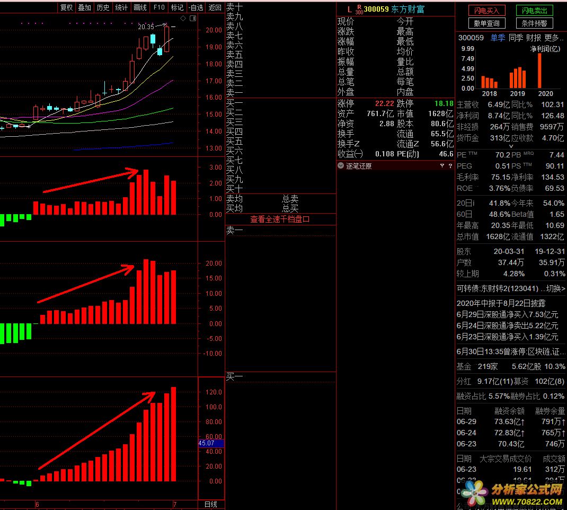Click the diamond icon above the K-line chart
The width and height of the screenshot is (567, 510).
(x=183, y=19)
